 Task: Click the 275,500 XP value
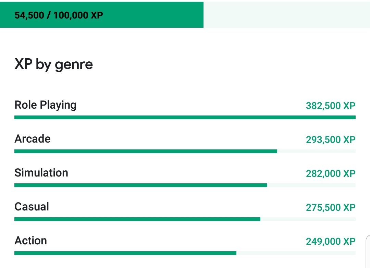[331, 208]
